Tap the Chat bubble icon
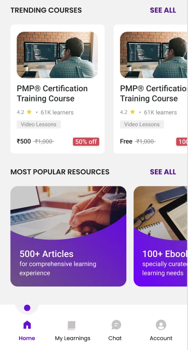This screenshot has height=350, width=188. tap(116, 325)
